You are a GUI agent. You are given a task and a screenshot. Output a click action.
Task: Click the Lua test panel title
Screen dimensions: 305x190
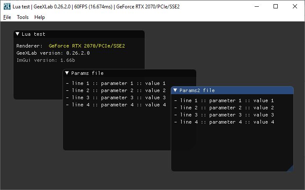[x=34, y=34]
